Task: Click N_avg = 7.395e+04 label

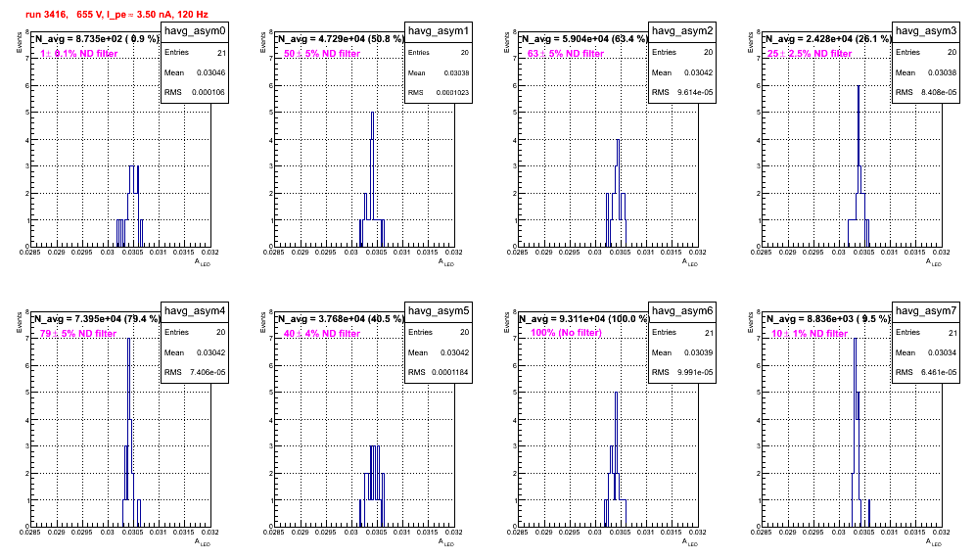Action: point(96,318)
